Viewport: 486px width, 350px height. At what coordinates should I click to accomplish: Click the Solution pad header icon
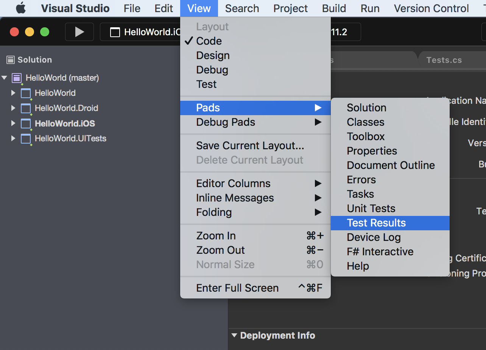point(11,60)
